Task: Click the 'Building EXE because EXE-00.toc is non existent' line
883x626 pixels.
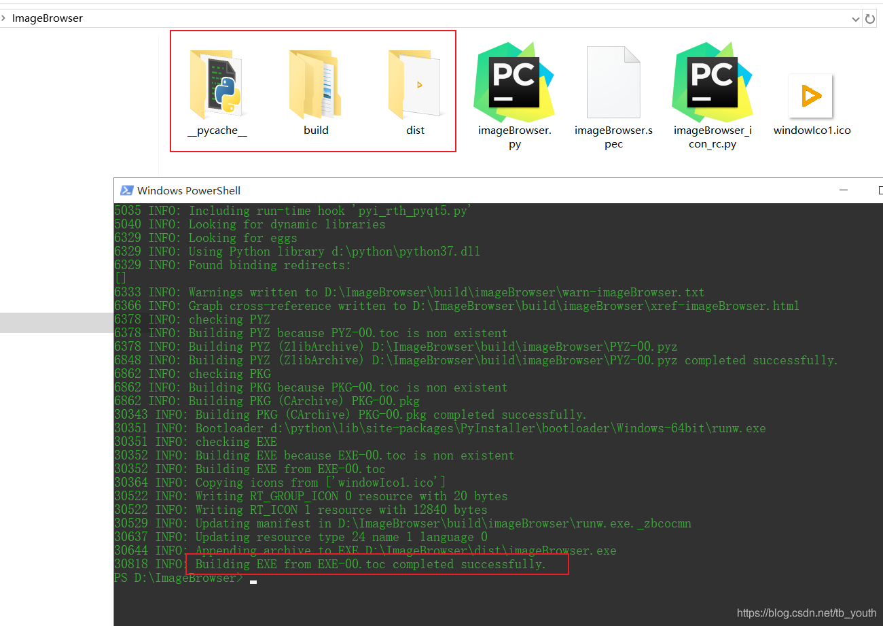Action: click(314, 455)
